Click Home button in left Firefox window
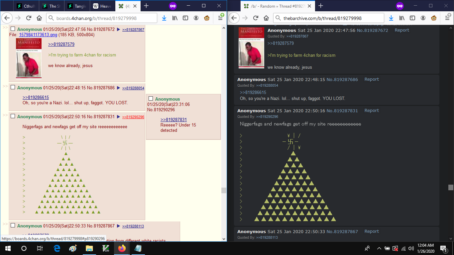454x255 pixels. coord(39,18)
